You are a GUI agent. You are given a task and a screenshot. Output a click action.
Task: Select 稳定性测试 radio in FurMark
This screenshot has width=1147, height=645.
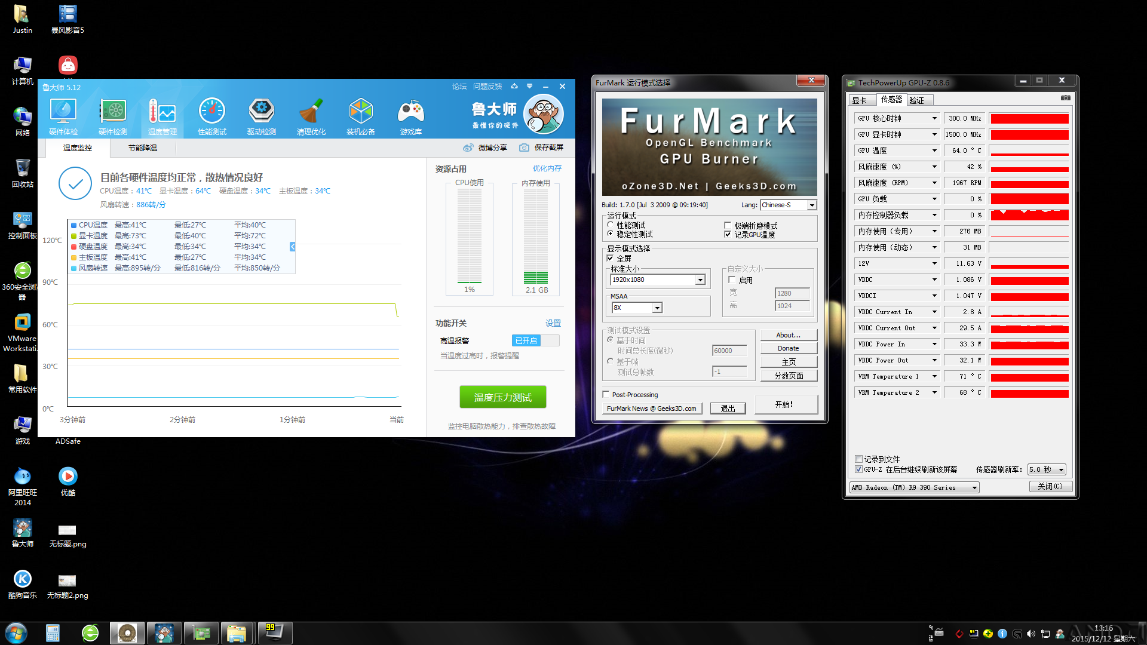click(610, 234)
